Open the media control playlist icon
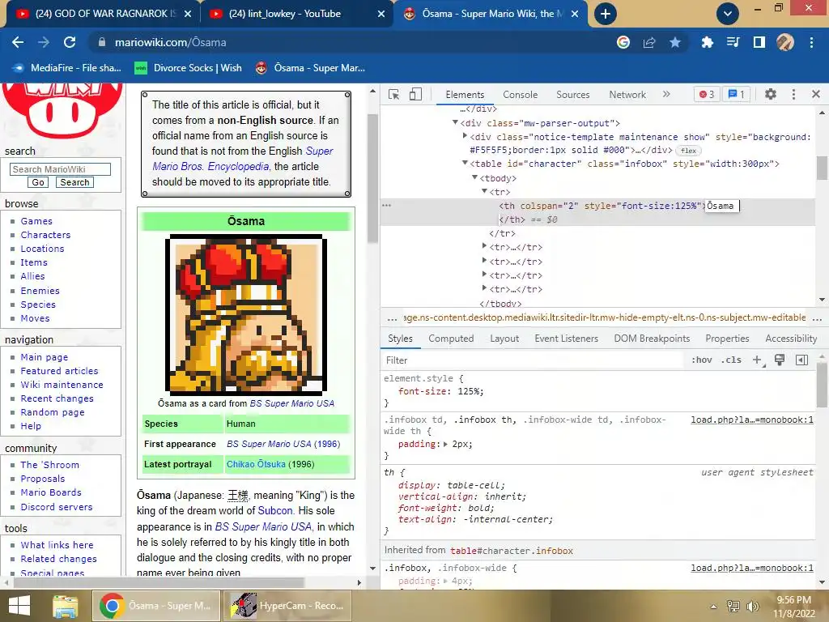The height and width of the screenshot is (622, 829). [733, 42]
